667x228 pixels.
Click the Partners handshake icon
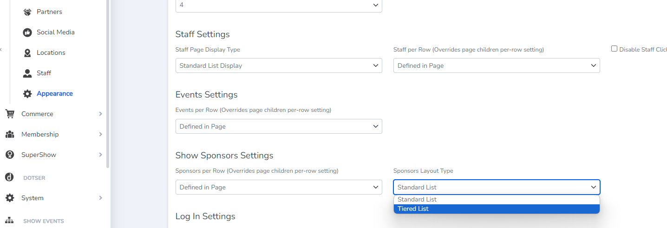click(x=27, y=12)
